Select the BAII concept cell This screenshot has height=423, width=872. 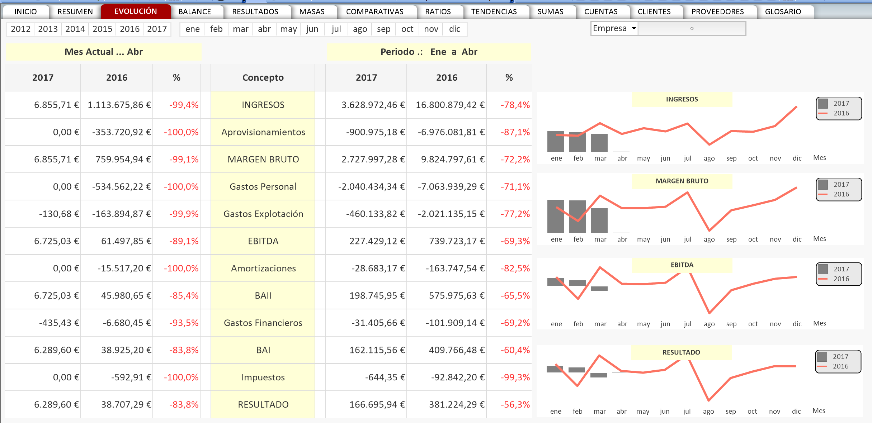coord(263,295)
